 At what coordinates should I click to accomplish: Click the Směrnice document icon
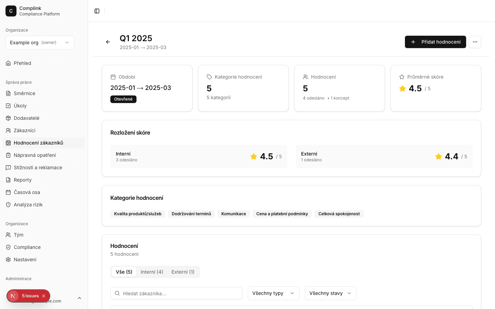8,93
